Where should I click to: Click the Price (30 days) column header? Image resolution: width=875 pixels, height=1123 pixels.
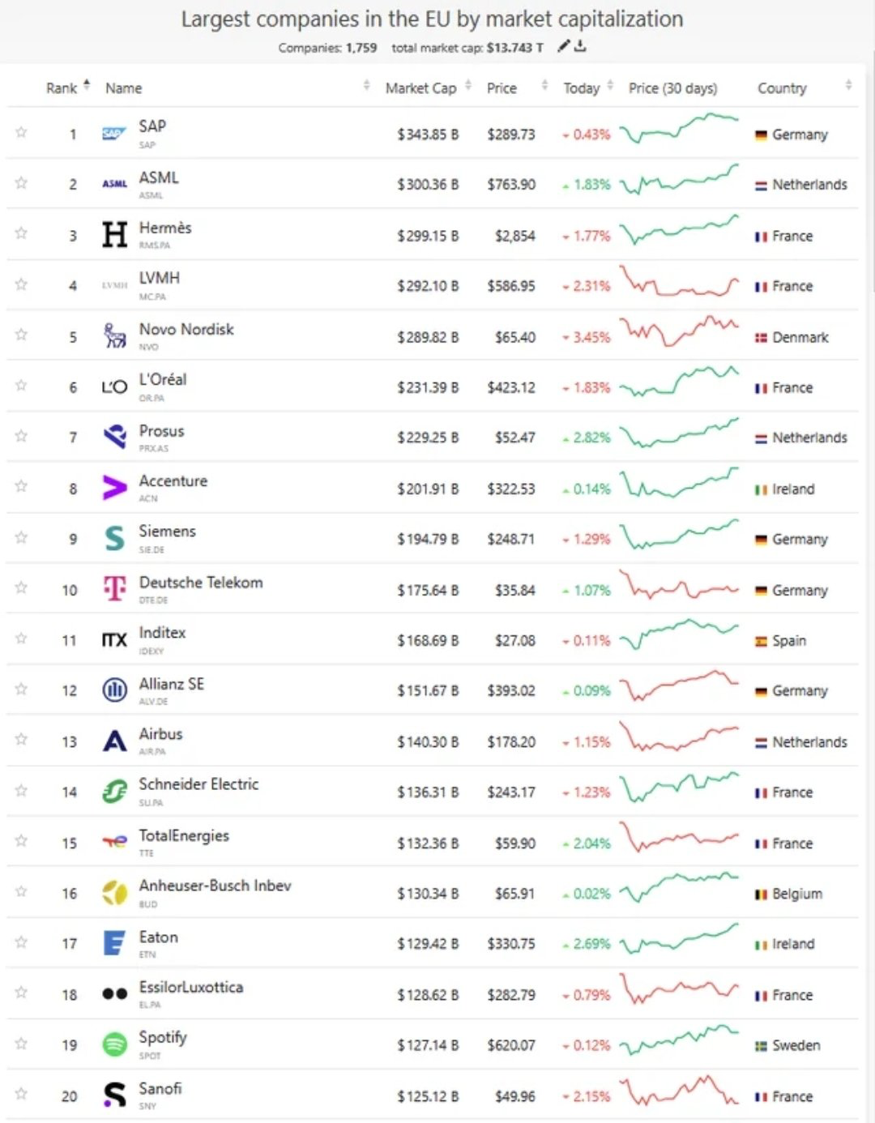tap(672, 88)
